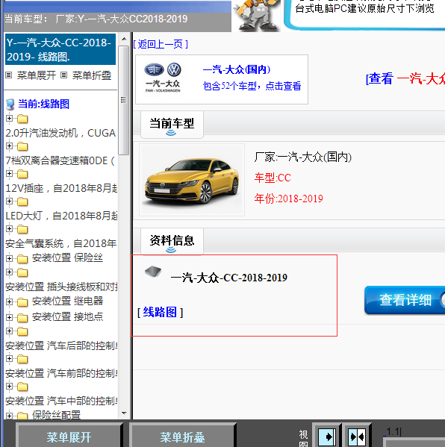This screenshot has height=447, width=445.
Task: Click the 菜单展开 link at top of sidebar
Action: coord(37,75)
